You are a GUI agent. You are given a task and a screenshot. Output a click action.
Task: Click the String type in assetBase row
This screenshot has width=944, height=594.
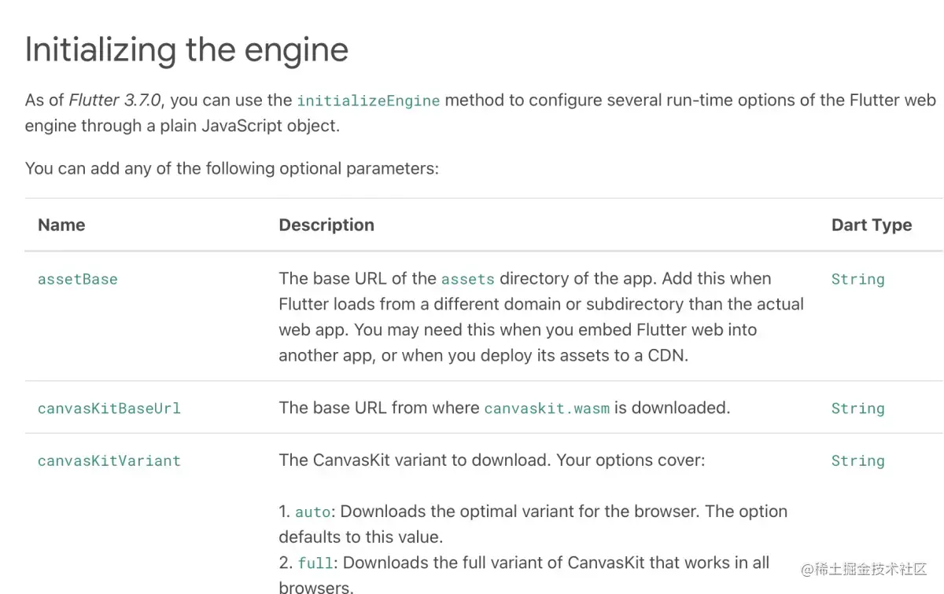857,279
